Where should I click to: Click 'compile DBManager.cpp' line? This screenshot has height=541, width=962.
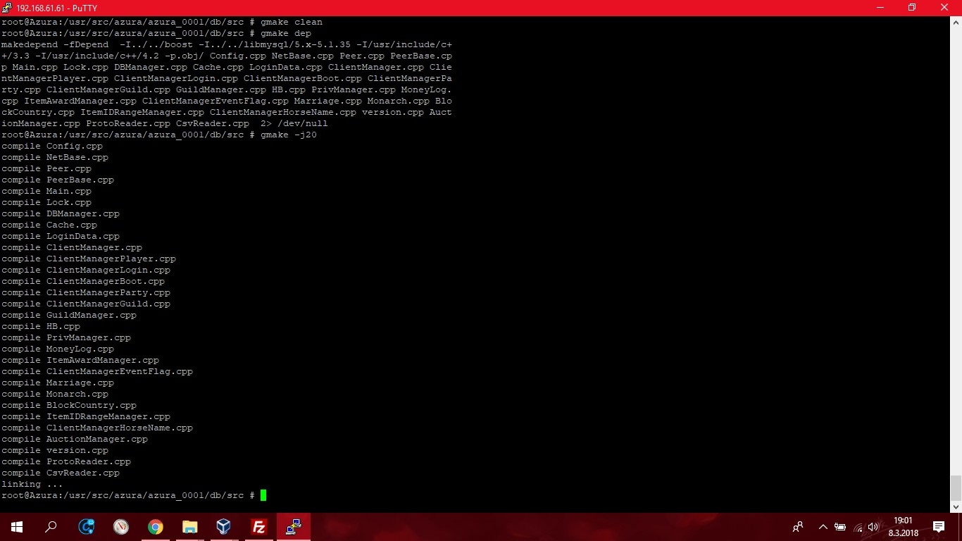click(x=61, y=213)
